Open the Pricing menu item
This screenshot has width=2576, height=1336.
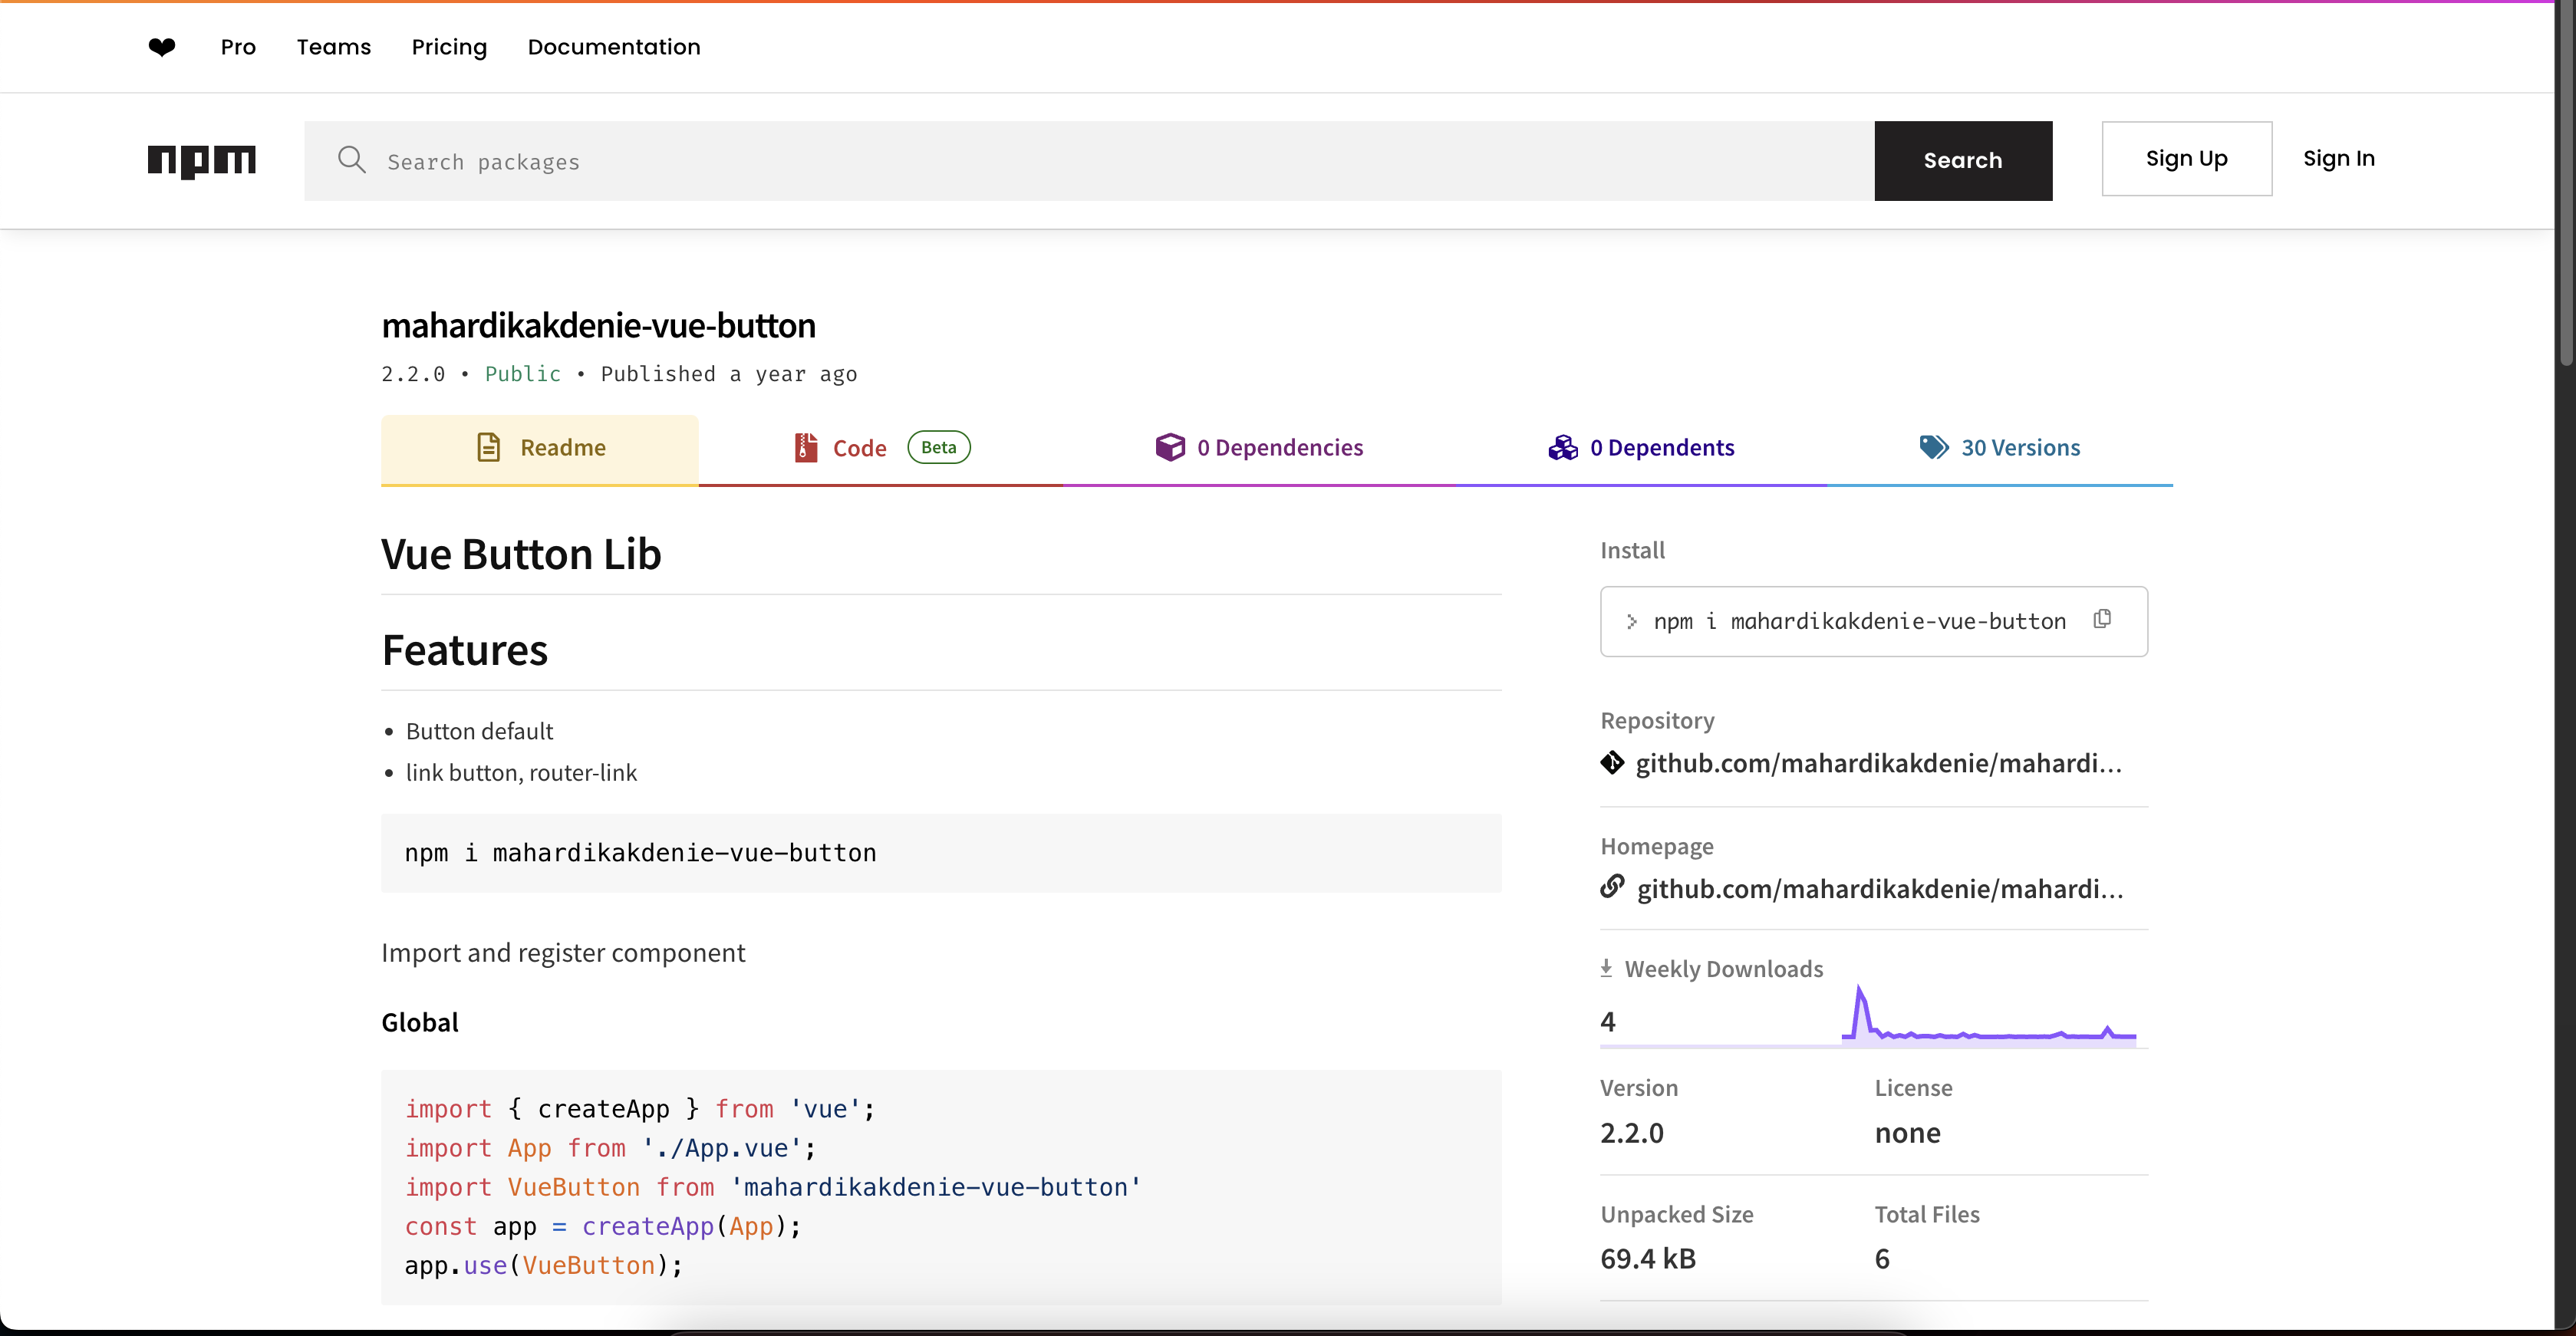click(x=449, y=47)
